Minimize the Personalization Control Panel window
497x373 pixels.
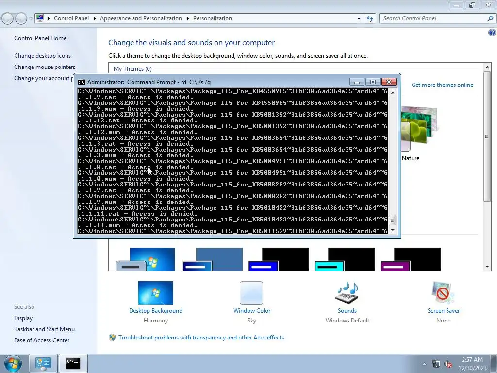[x=456, y=5]
